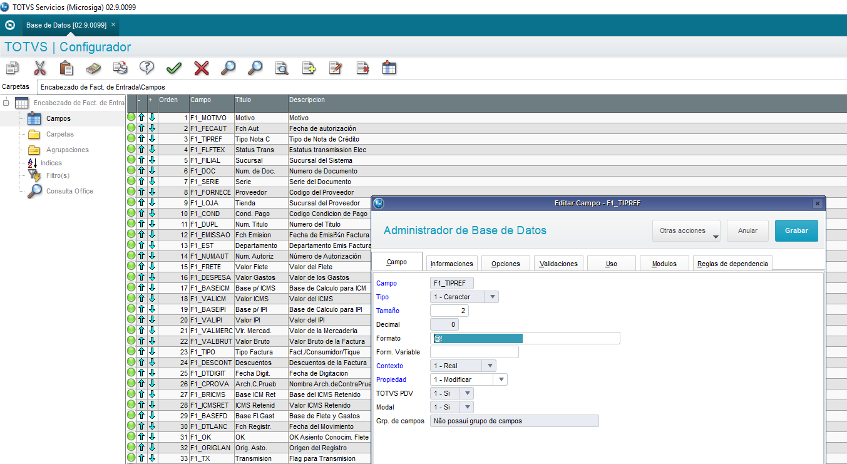Select Agrupaciones in the left tree

tap(68, 150)
